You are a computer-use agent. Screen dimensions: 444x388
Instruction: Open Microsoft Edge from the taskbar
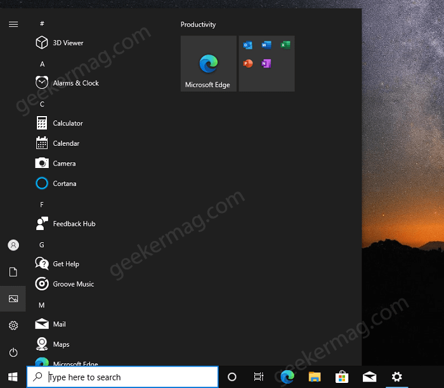pos(287,377)
